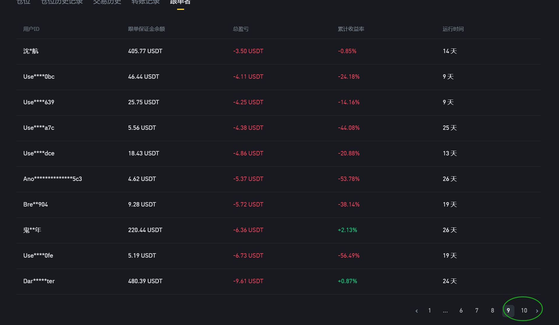Click the pagination ellipsis
The width and height of the screenshot is (559, 325).
pyautogui.click(x=445, y=311)
